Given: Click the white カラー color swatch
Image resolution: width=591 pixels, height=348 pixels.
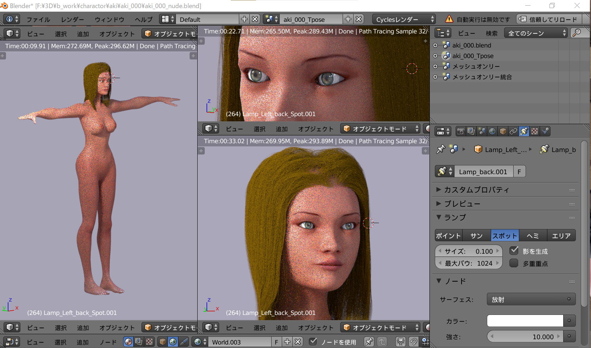Looking at the screenshot, I should tap(525, 321).
